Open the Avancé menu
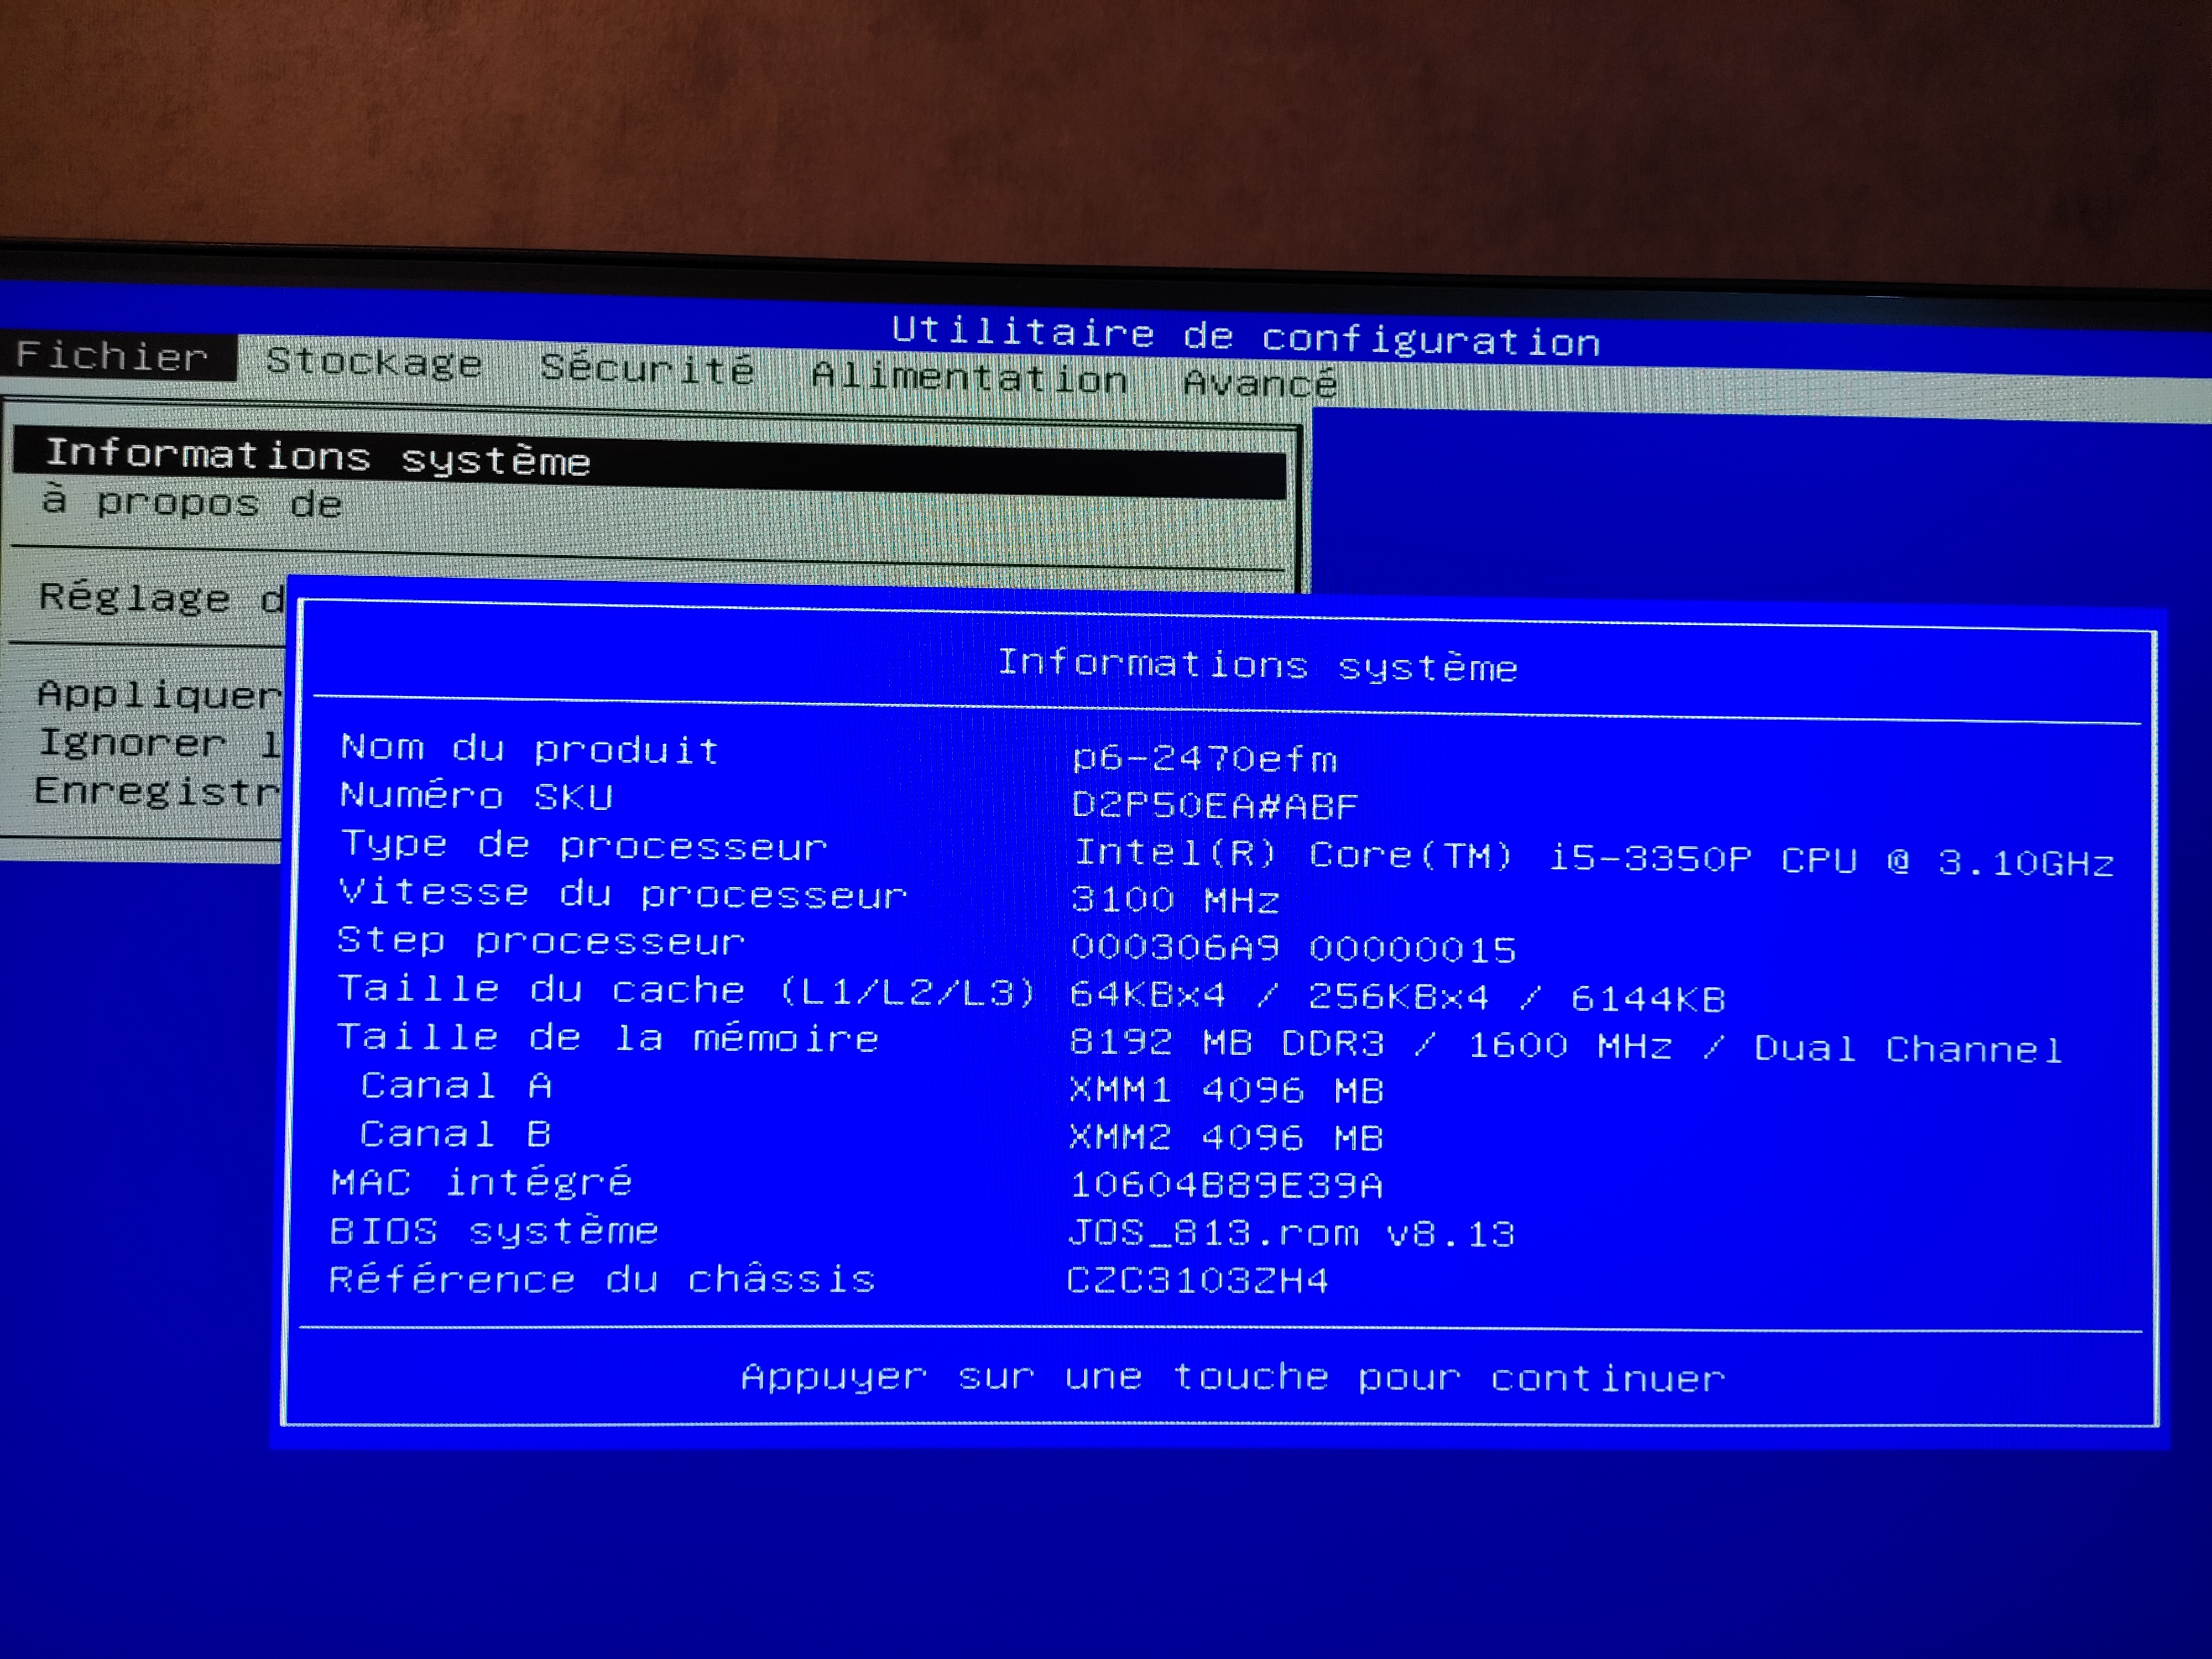 tap(1260, 383)
